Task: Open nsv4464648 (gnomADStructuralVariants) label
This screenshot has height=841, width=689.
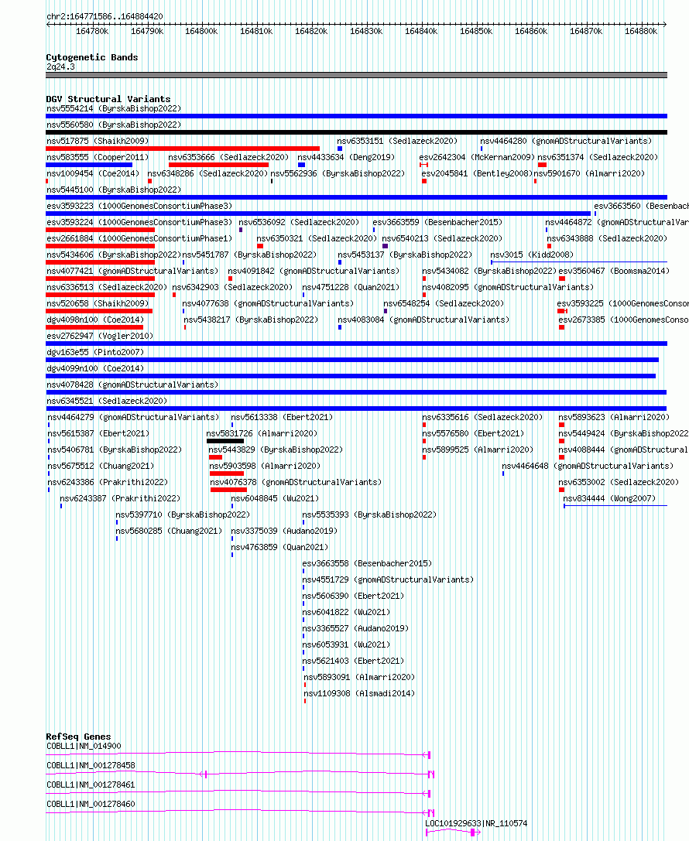Action: click(x=588, y=466)
